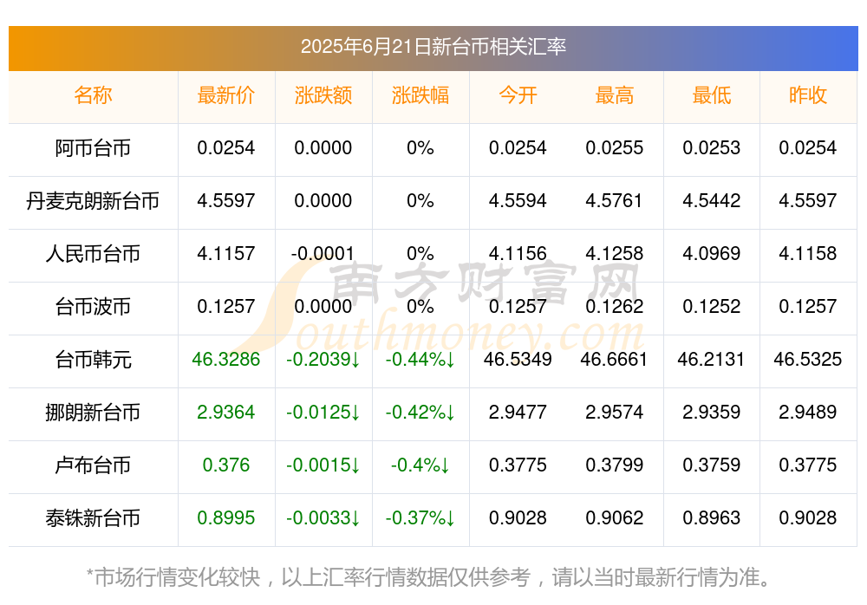
Task: Click the high value 4.1258
Action: pos(615,254)
